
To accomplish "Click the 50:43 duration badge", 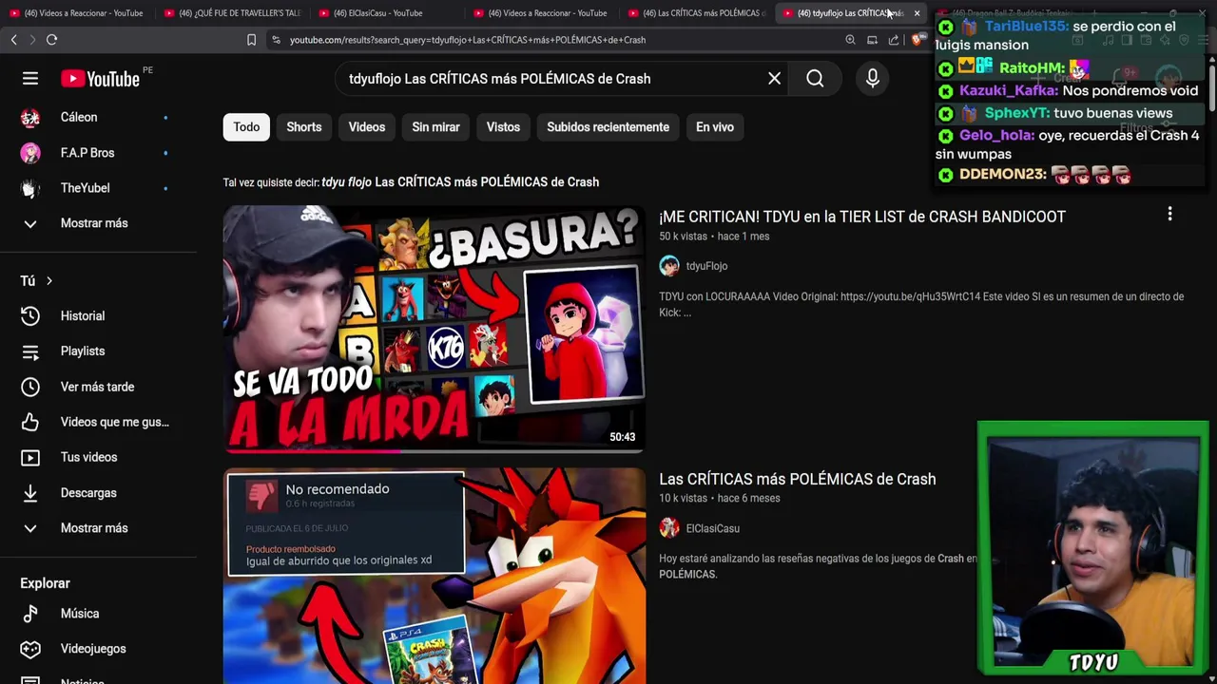I will click(x=622, y=437).
